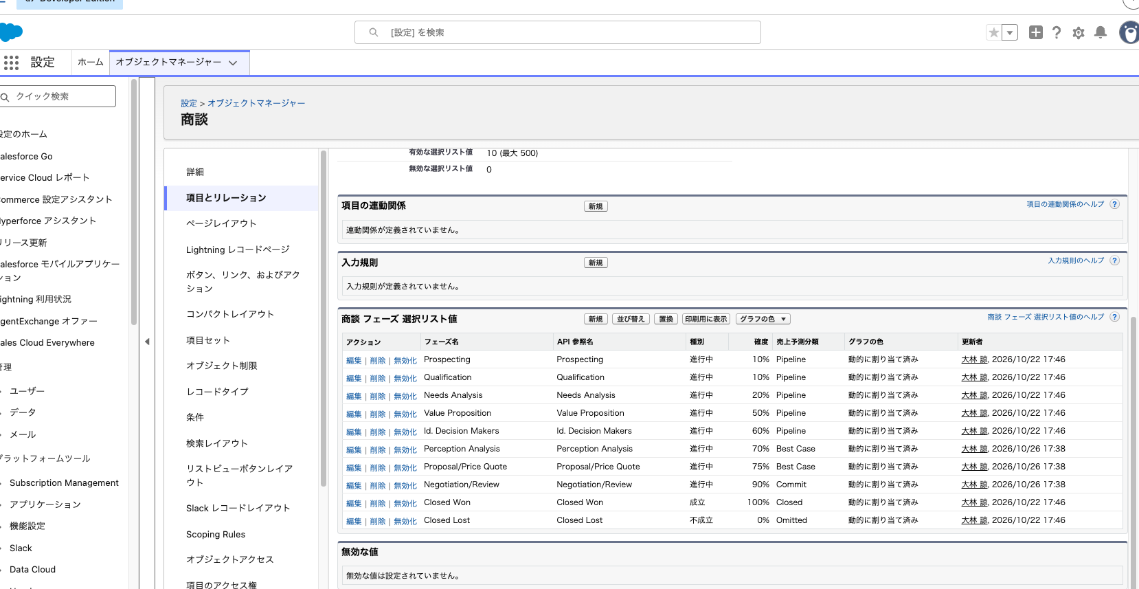1139x589 pixels.
Task: Open ページレイアウト in the object menu
Action: (x=221, y=223)
